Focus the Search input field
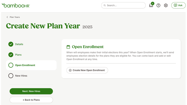187x105 pixels. (123, 6)
